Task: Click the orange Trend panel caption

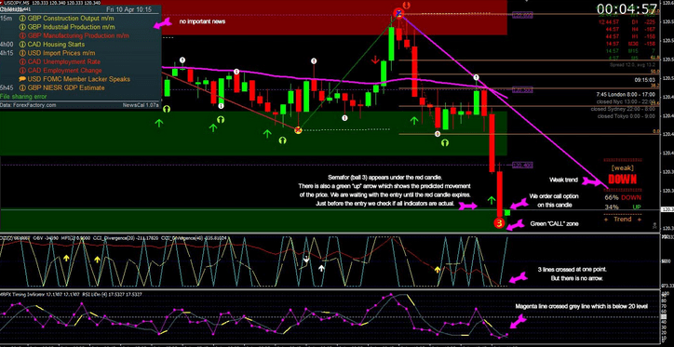Action: [623, 219]
